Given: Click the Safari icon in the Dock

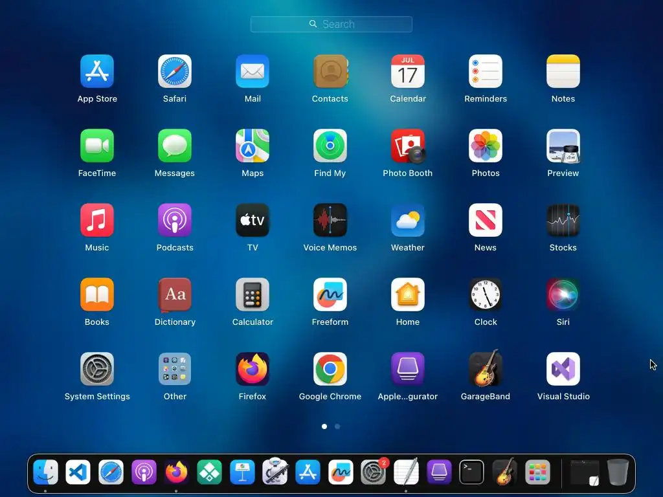Looking at the screenshot, I should pos(111,472).
